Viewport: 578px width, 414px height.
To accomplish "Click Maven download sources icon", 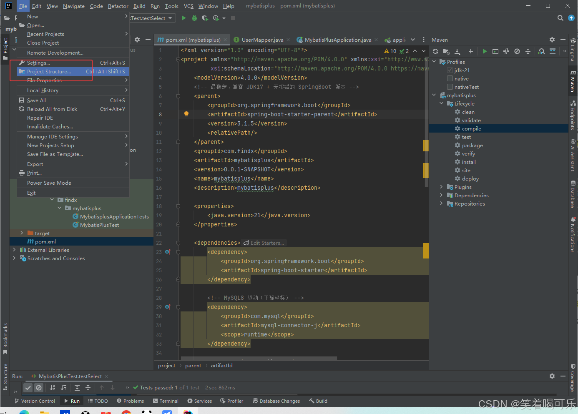I will pyautogui.click(x=457, y=51).
